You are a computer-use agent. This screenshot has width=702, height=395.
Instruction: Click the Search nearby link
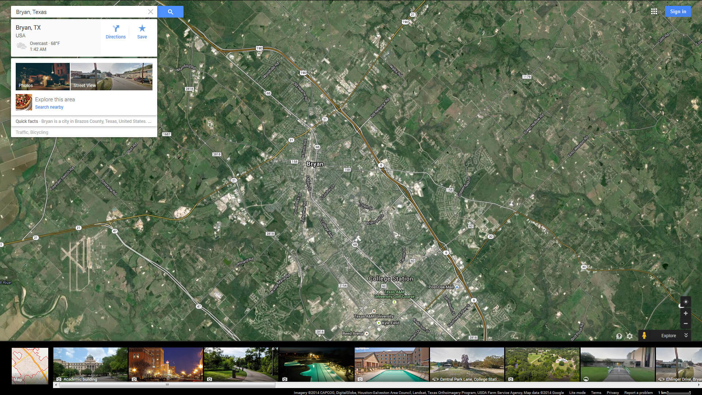coord(49,107)
